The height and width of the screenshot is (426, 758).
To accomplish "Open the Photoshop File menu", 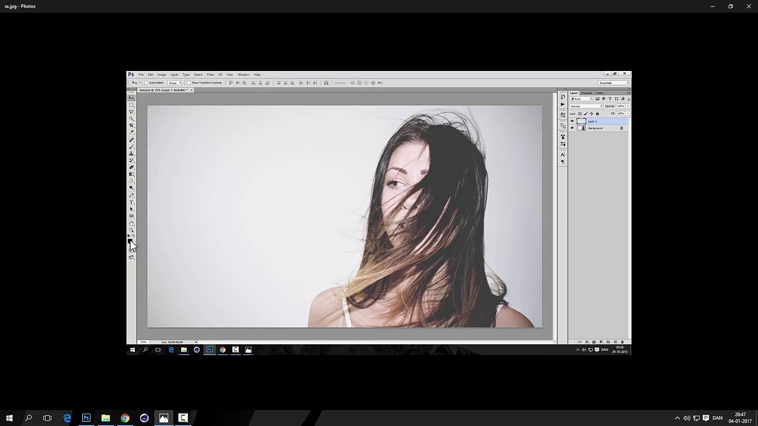I will [141, 75].
